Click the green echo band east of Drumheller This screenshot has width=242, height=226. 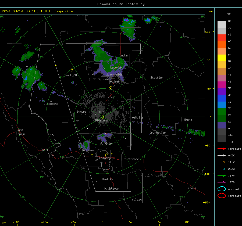click(x=196, y=132)
